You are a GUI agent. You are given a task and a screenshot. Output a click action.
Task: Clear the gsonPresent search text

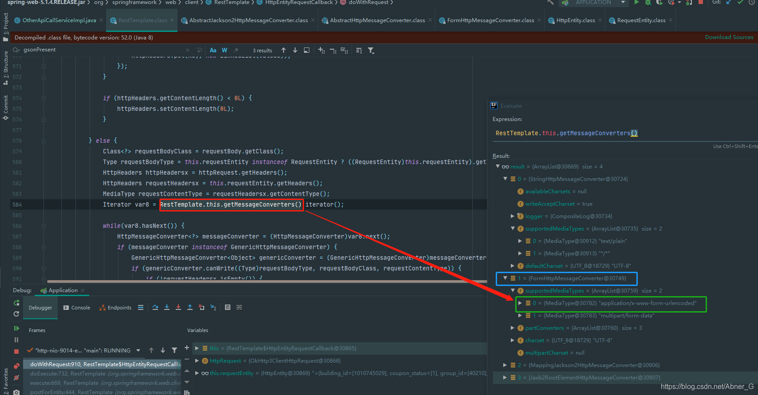188,50
